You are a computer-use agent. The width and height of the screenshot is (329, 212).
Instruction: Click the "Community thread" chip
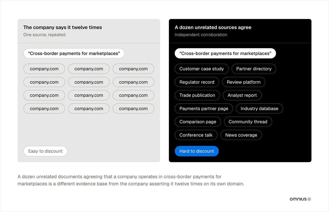click(x=248, y=122)
